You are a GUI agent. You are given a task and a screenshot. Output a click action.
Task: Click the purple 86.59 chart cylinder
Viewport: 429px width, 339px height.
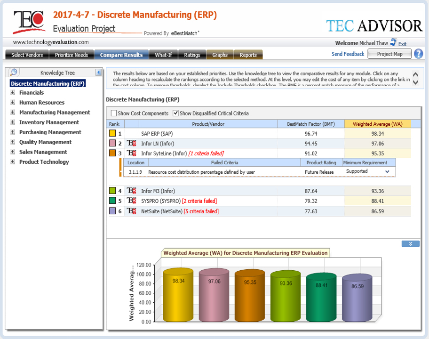(x=357, y=298)
